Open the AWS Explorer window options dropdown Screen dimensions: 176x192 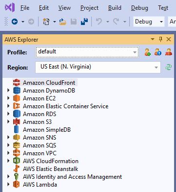coord(153,39)
